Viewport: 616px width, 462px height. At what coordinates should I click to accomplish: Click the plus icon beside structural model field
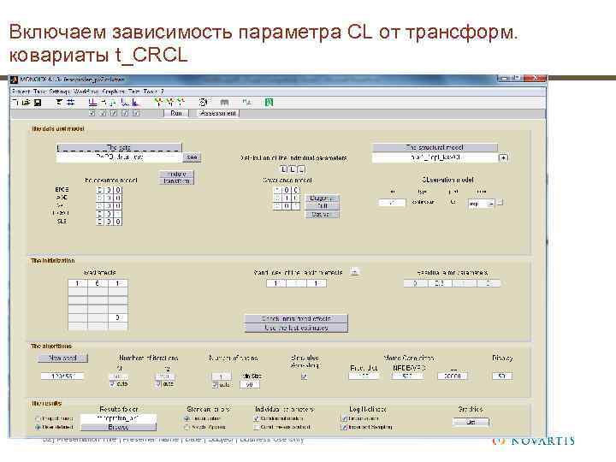coord(503,157)
